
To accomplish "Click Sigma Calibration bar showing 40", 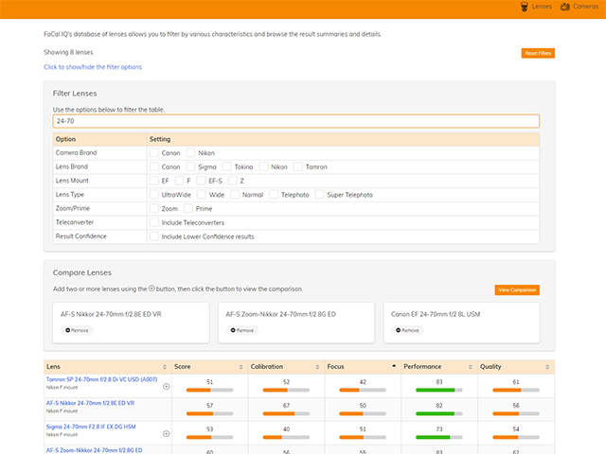I will (286, 437).
